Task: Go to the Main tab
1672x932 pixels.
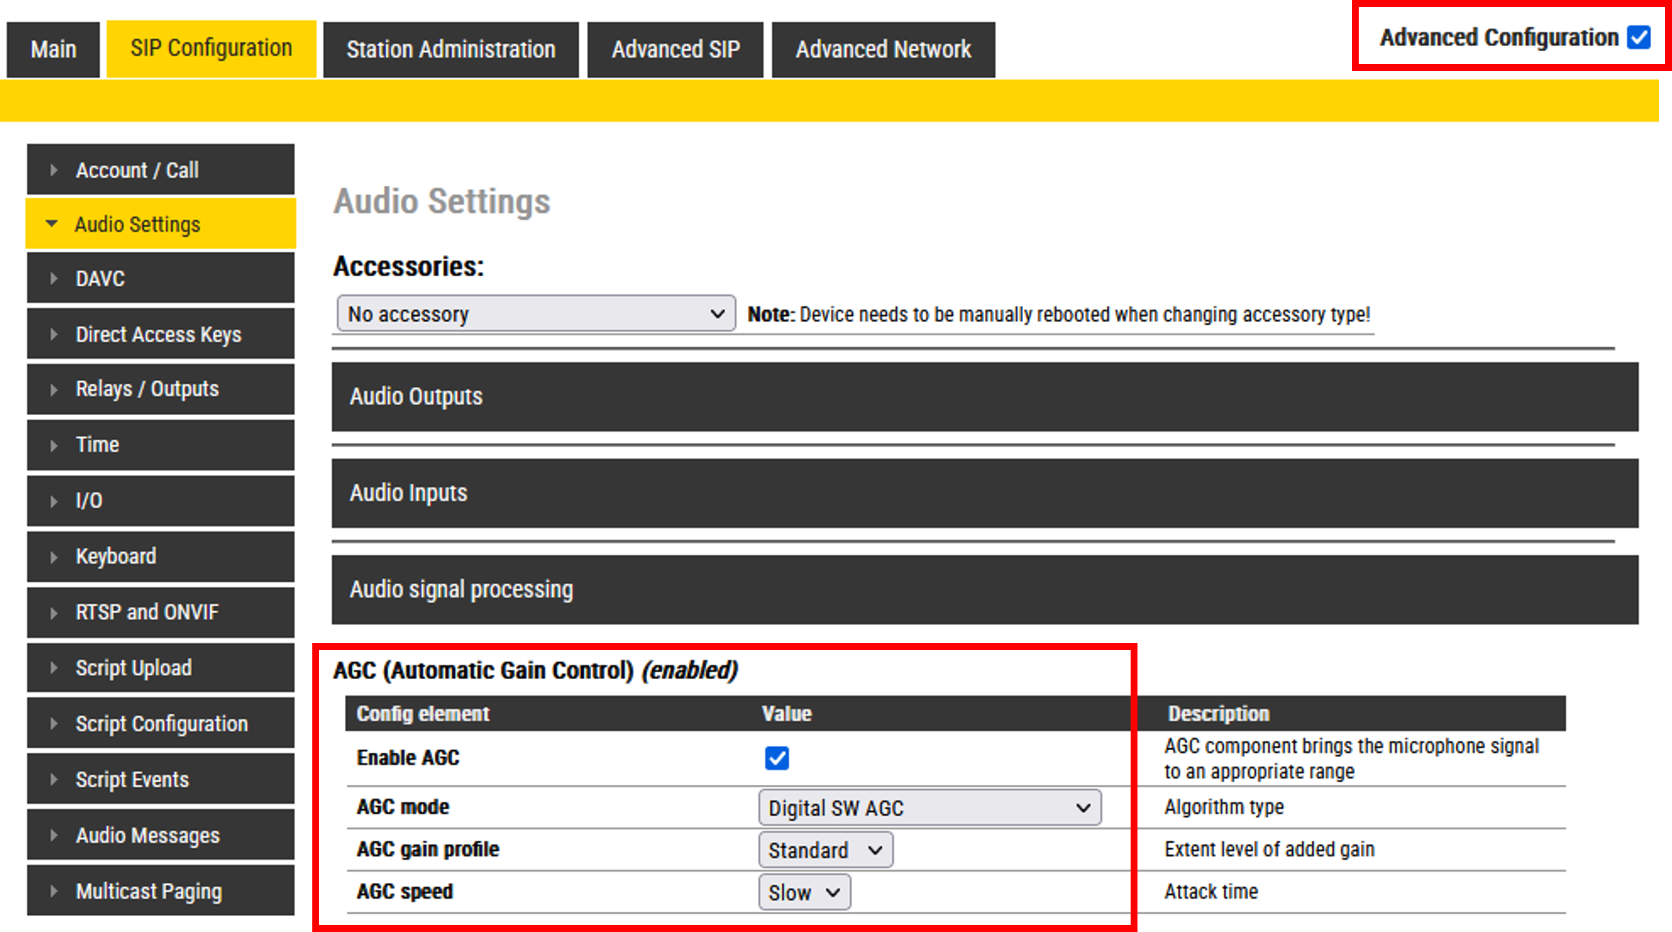Action: 53,49
